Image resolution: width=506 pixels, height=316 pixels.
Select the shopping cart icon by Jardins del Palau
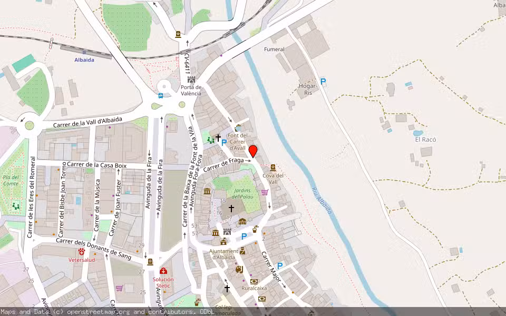point(265,192)
